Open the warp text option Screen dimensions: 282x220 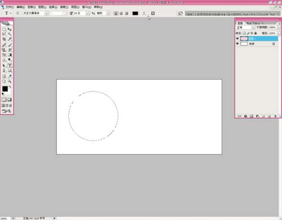click(x=144, y=14)
